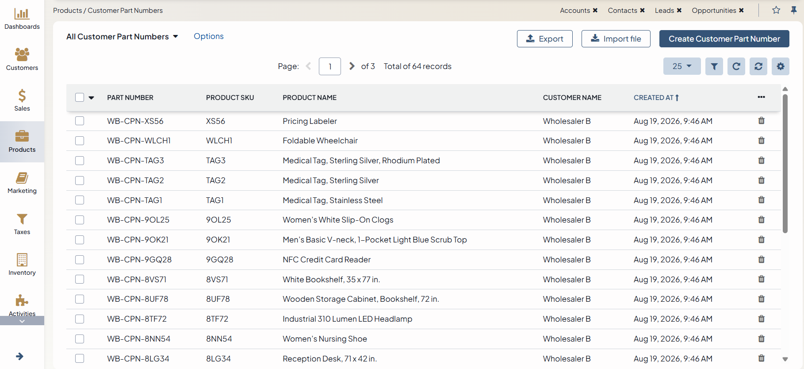Click the pin icon in the top bar
The width and height of the screenshot is (804, 369).
(x=794, y=10)
